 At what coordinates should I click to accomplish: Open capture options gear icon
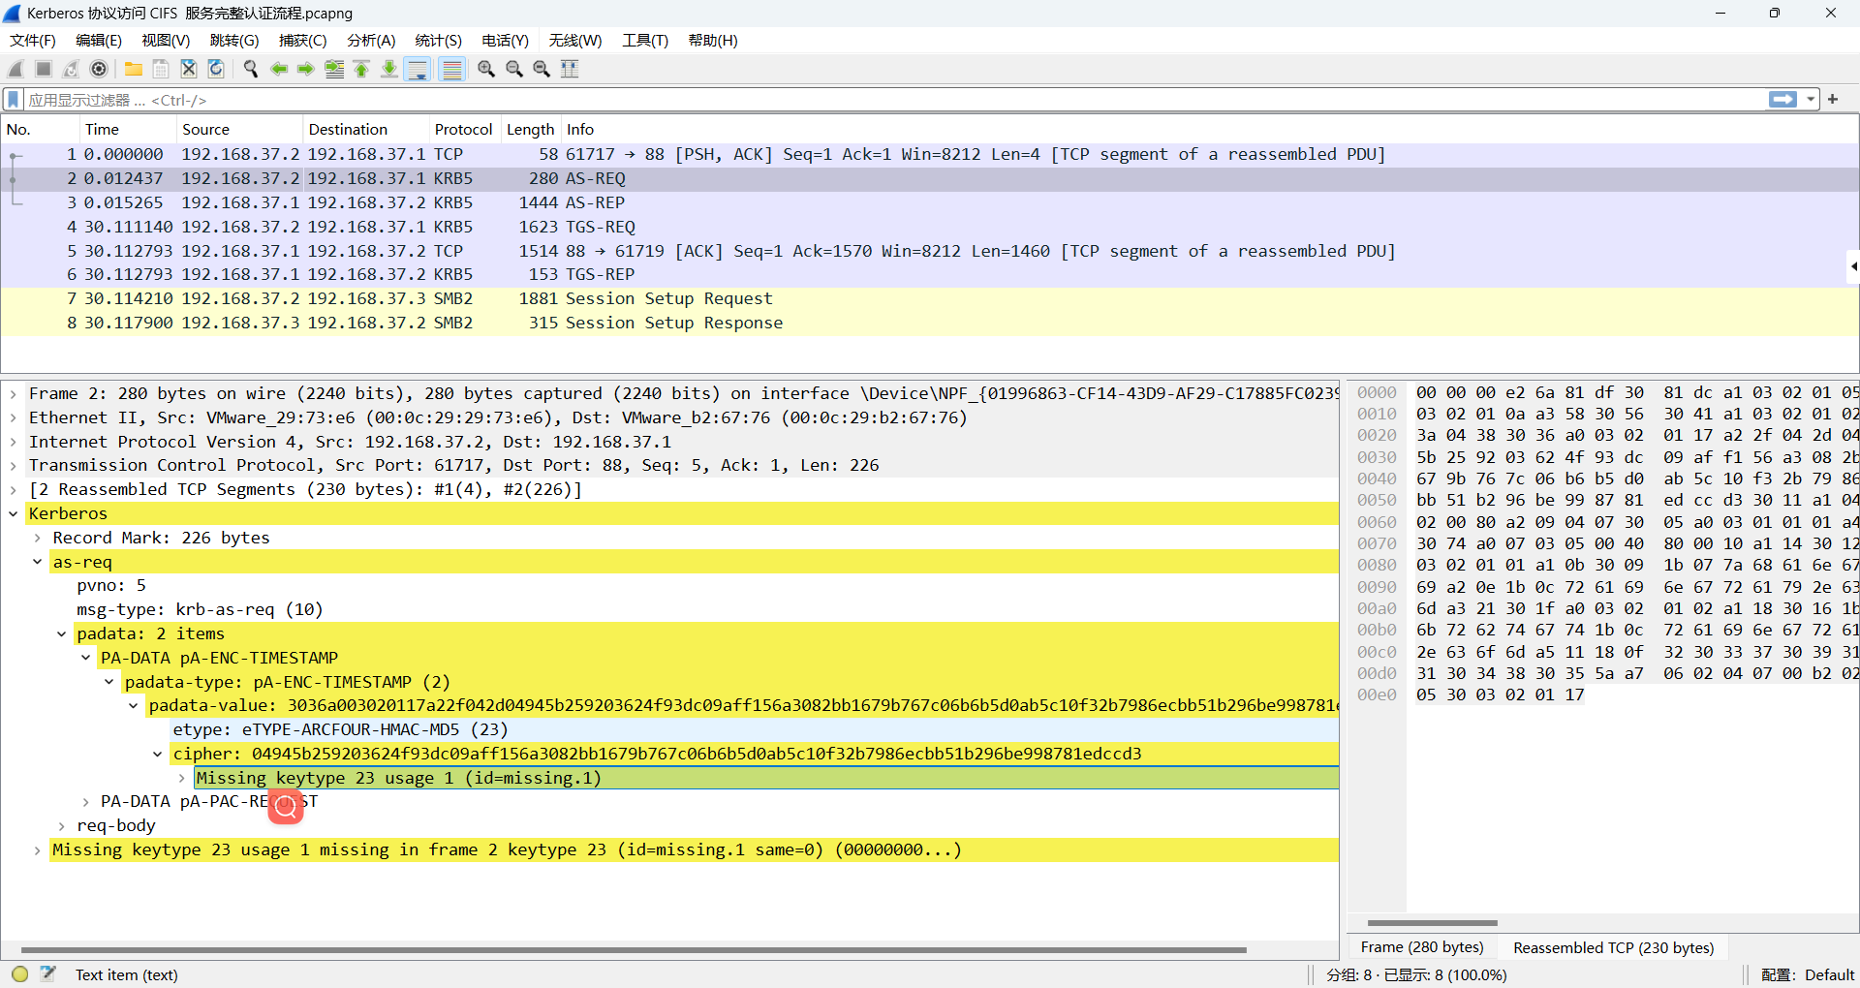click(x=99, y=69)
